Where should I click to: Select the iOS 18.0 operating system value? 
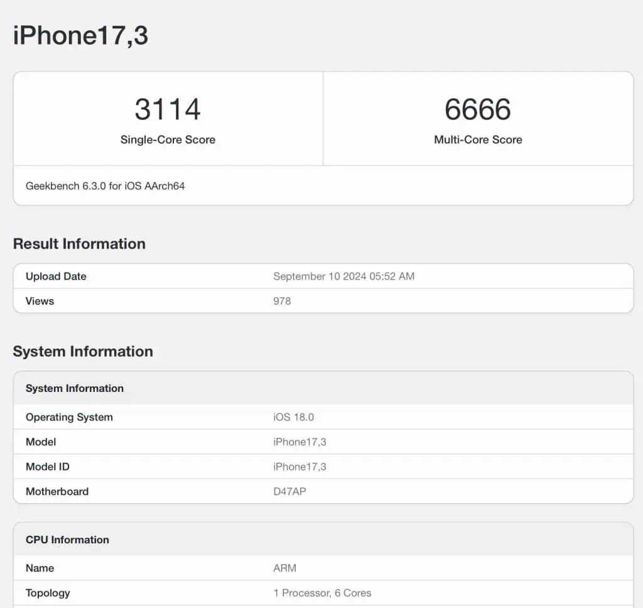294,417
